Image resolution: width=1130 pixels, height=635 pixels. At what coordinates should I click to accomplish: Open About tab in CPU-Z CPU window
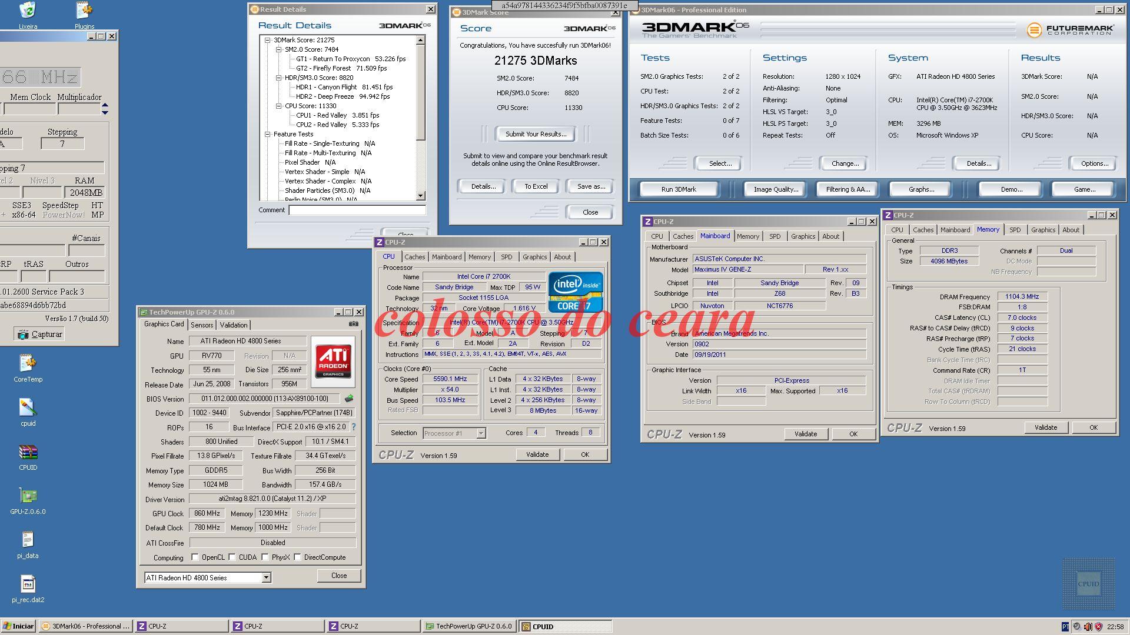tap(562, 257)
